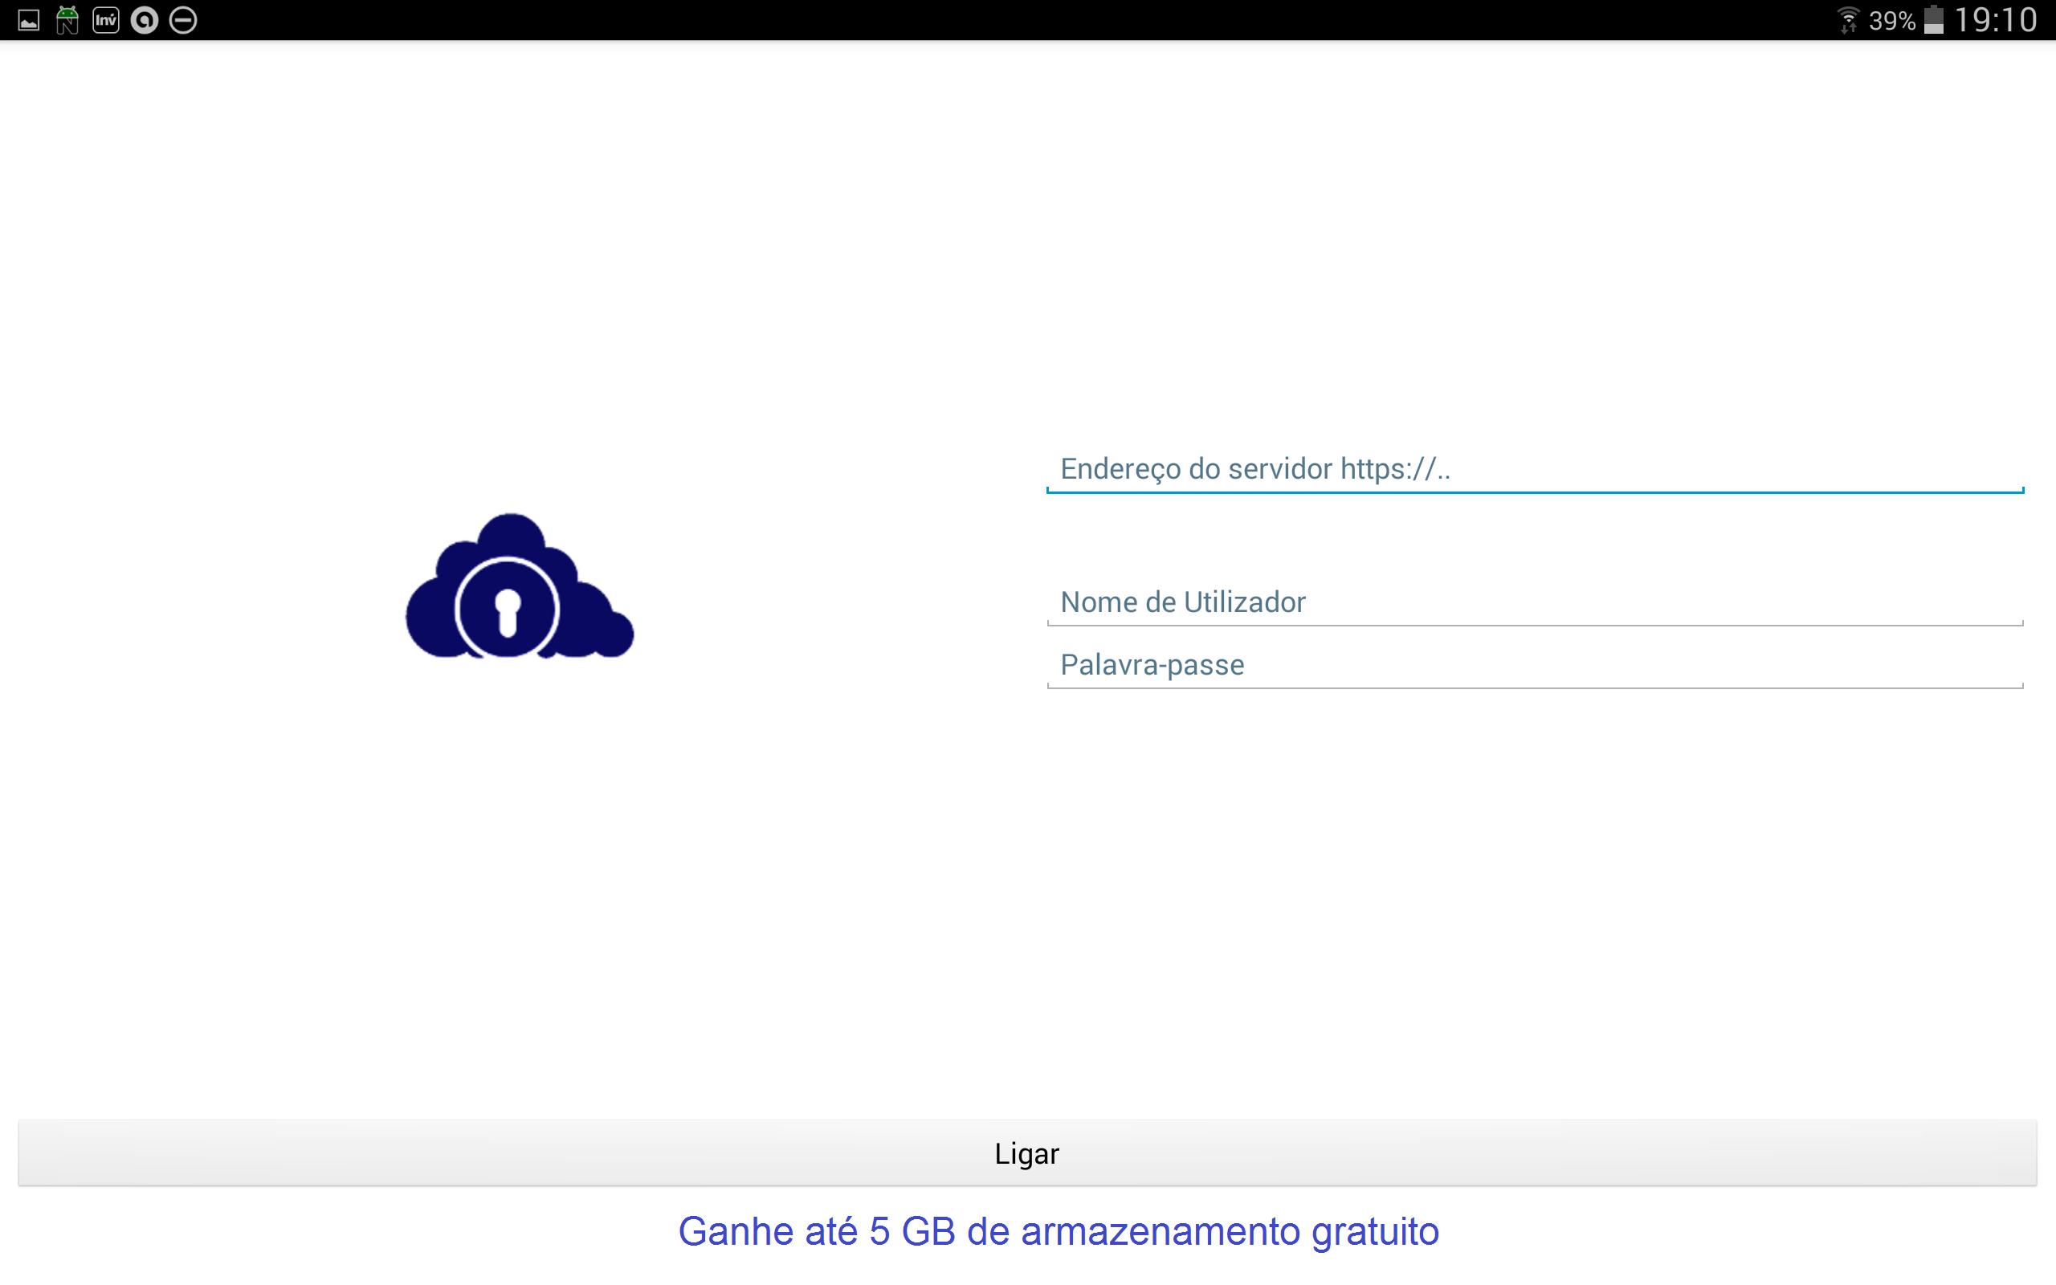The image size is (2056, 1285).
Task: Tap the Wi-Fi signal icon
Action: point(1848,20)
